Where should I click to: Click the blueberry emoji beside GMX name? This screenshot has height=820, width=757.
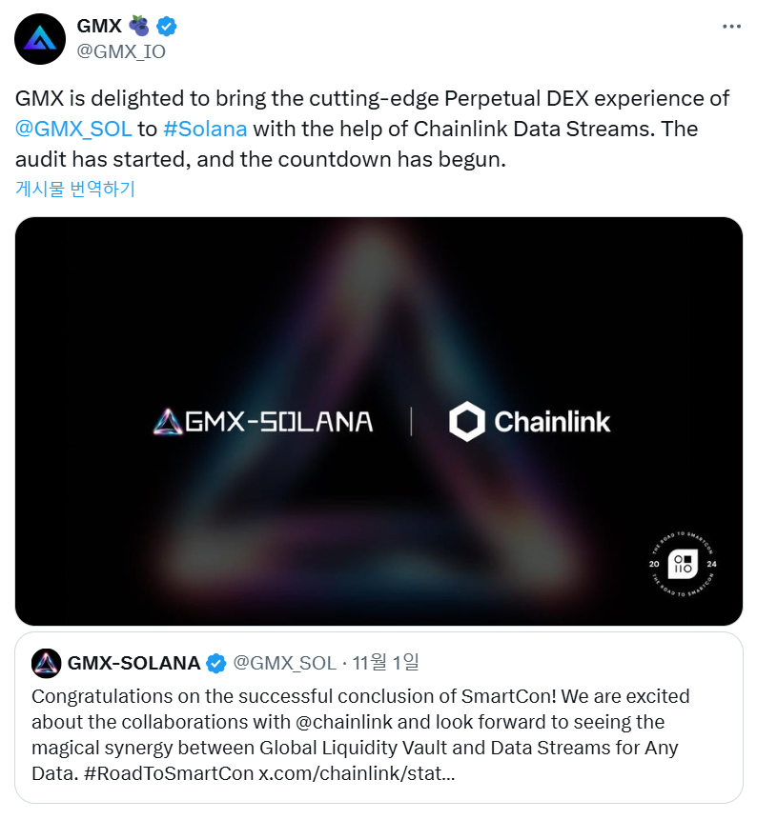138,27
